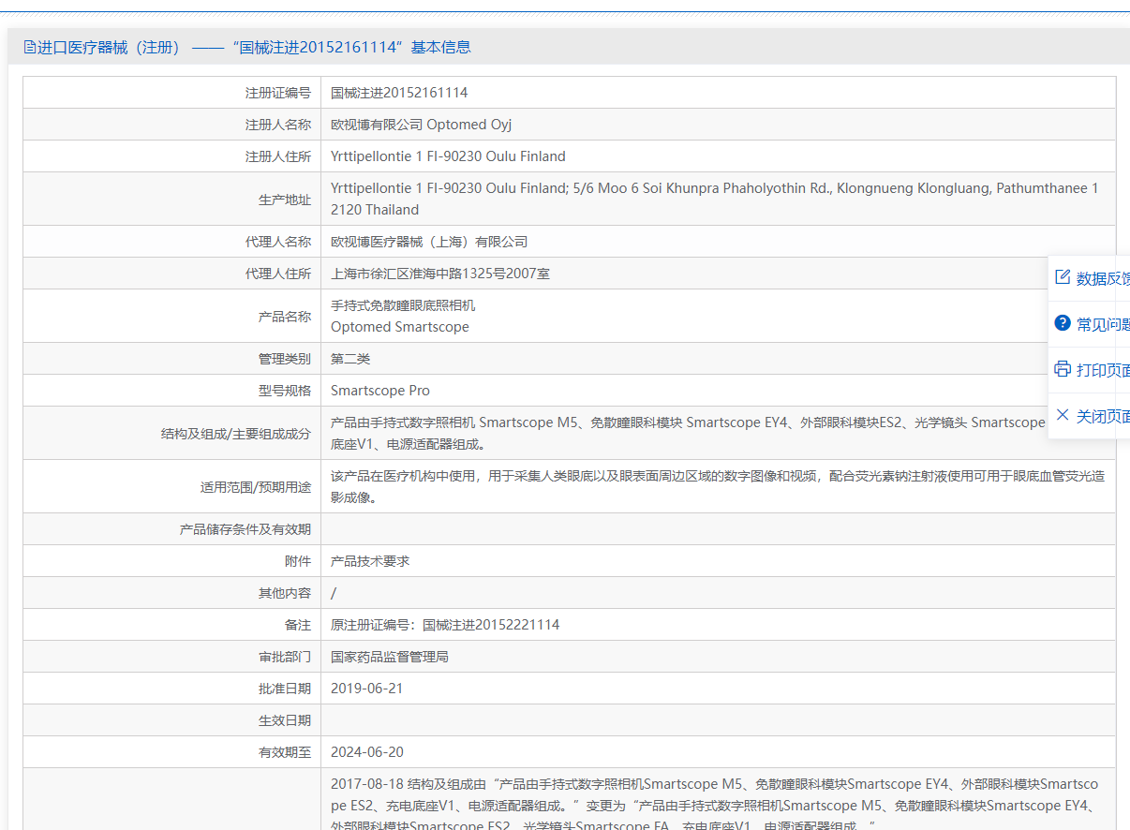
Task: Click management class value 第二类
Action: (350, 359)
